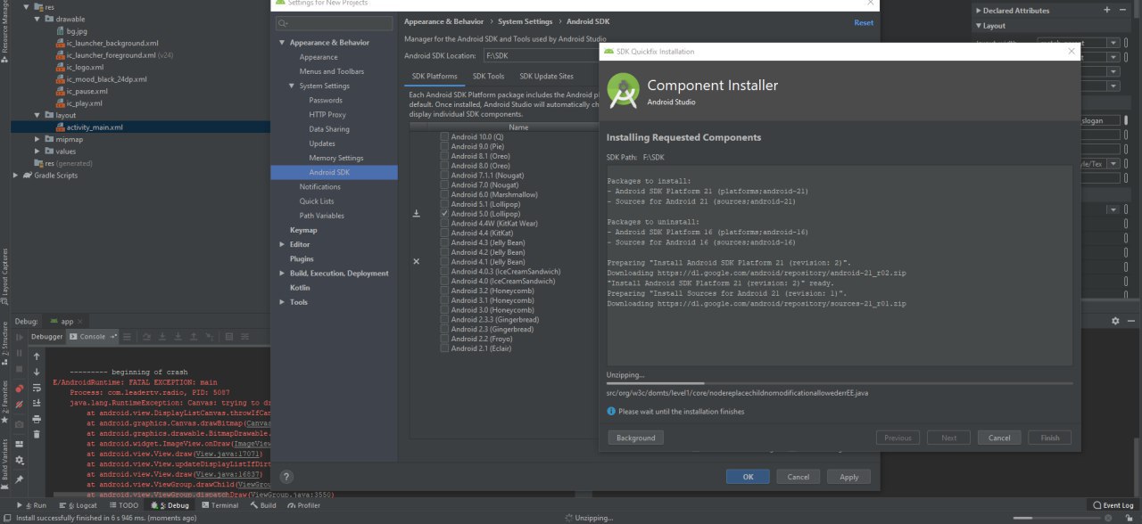The width and height of the screenshot is (1142, 524).
Task: Click OK in Settings dialog
Action: 748,477
